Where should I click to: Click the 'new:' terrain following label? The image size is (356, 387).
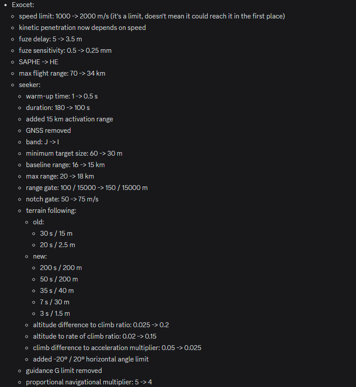pyautogui.click(x=40, y=256)
